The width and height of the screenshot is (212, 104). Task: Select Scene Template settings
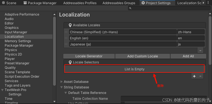coord(17,72)
